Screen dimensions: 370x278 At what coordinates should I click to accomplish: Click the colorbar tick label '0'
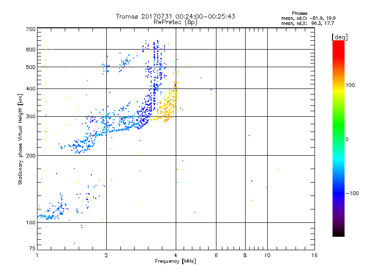tap(347, 139)
